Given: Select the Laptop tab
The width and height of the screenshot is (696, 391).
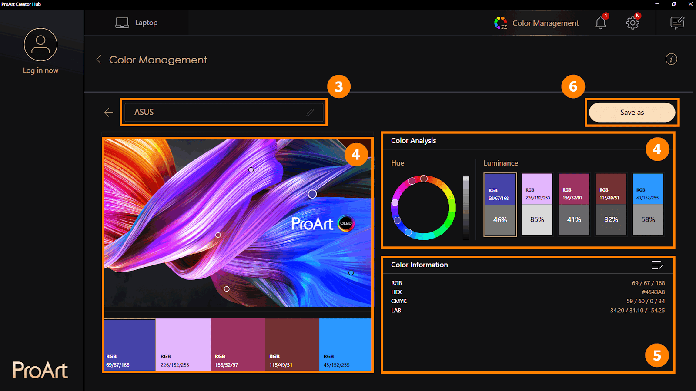Looking at the screenshot, I should 137,23.
